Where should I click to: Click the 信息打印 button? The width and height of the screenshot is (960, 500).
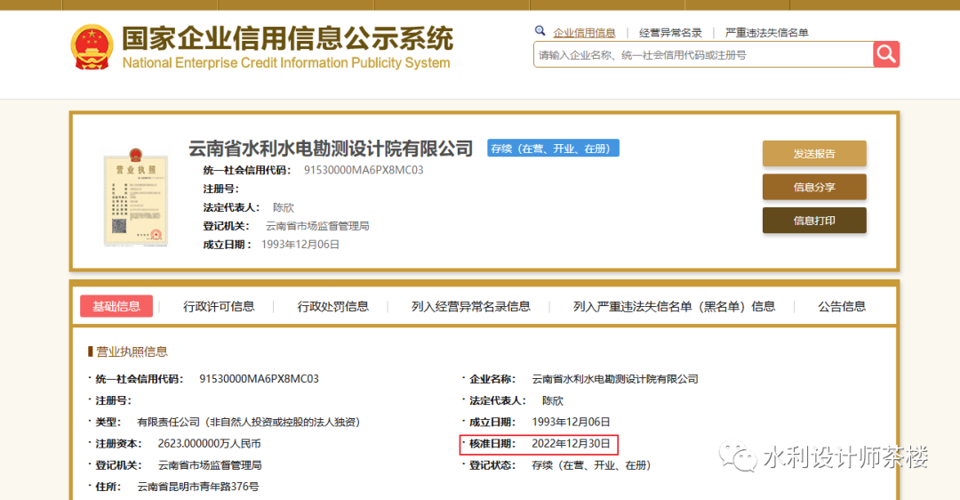(x=814, y=221)
